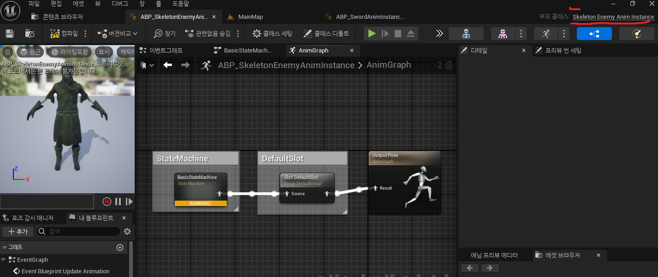The image size is (658, 277).
Task: Switch to 콘텐츠 브라우저 tab
Action: point(58,17)
